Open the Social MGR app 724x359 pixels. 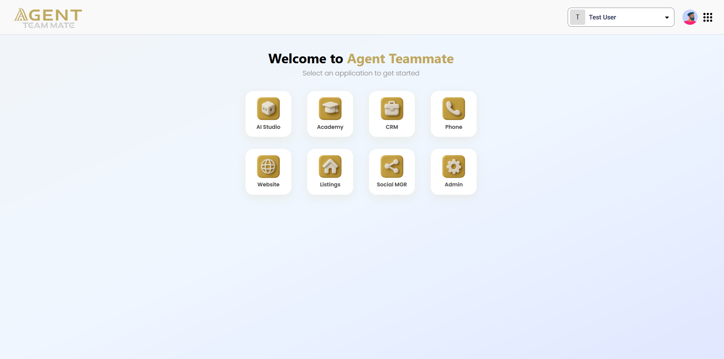pos(392,171)
